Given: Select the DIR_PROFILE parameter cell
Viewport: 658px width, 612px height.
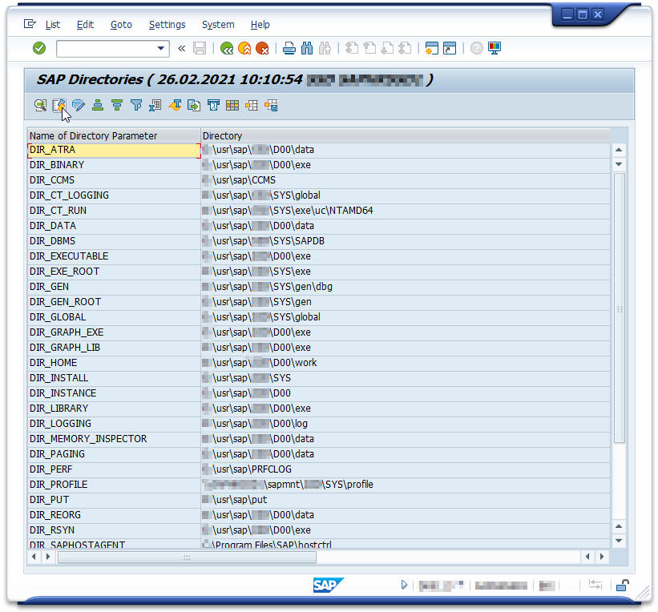Looking at the screenshot, I should [x=114, y=485].
